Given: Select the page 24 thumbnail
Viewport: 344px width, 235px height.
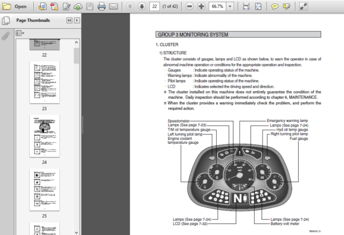Looking at the screenshot, I should (45, 136).
